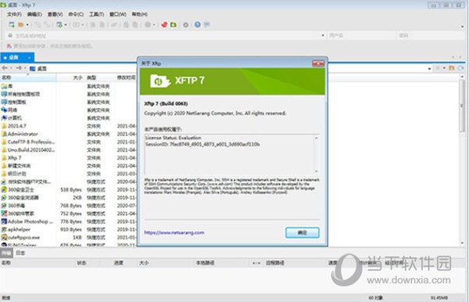Click the folder icon beside the path bar
The height and width of the screenshot is (302, 469).
(x=452, y=68)
